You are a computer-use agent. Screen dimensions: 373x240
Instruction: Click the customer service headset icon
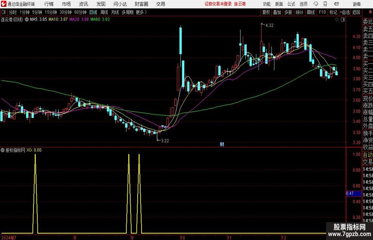[316, 4]
